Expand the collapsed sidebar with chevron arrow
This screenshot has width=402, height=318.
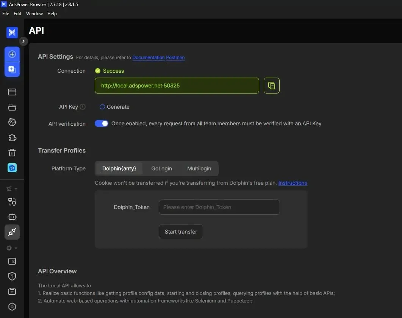click(x=23, y=41)
